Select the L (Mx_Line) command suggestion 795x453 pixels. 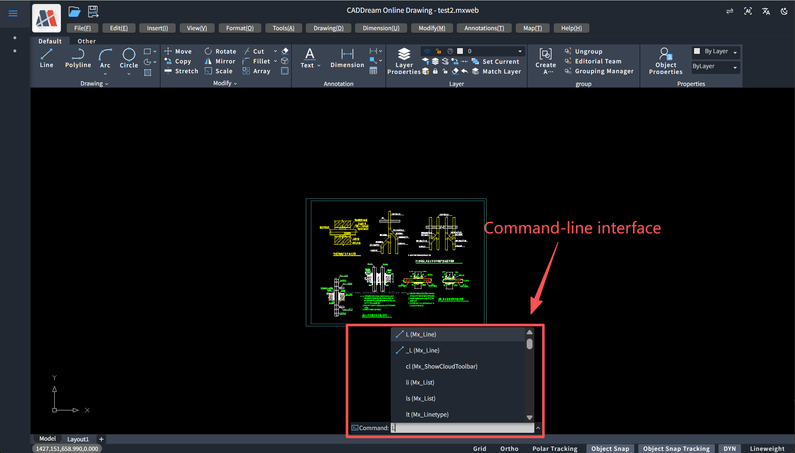pos(458,334)
